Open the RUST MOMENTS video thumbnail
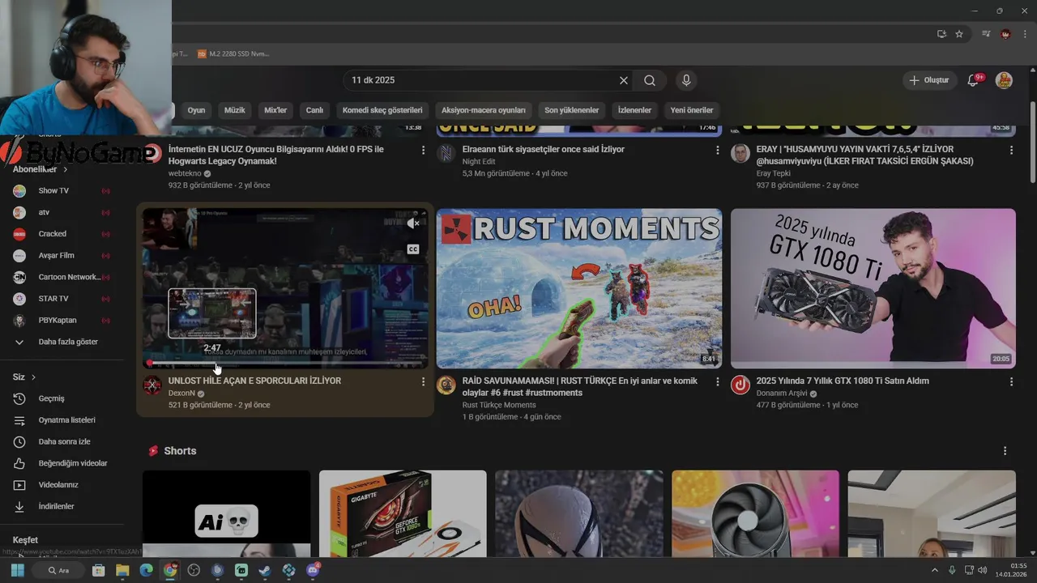The width and height of the screenshot is (1037, 583). pyautogui.click(x=579, y=288)
